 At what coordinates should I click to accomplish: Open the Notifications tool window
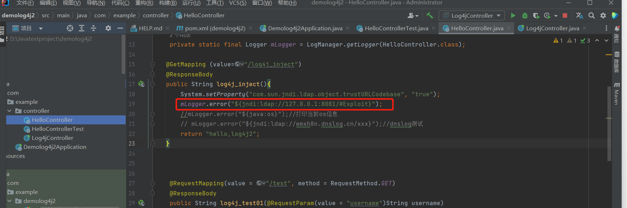click(x=617, y=34)
